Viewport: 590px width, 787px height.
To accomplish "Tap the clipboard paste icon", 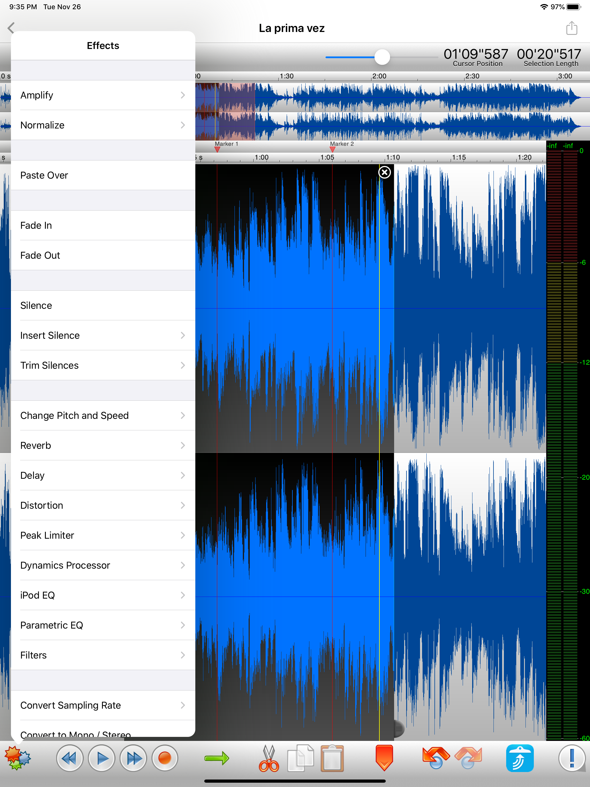I will pyautogui.click(x=332, y=758).
